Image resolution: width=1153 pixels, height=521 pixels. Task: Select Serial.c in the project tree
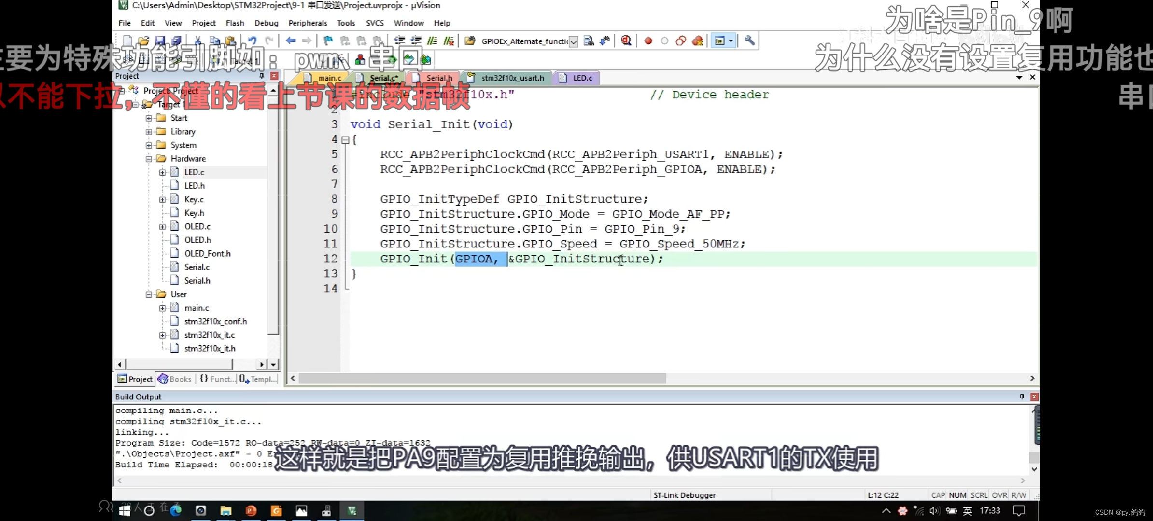tap(197, 267)
